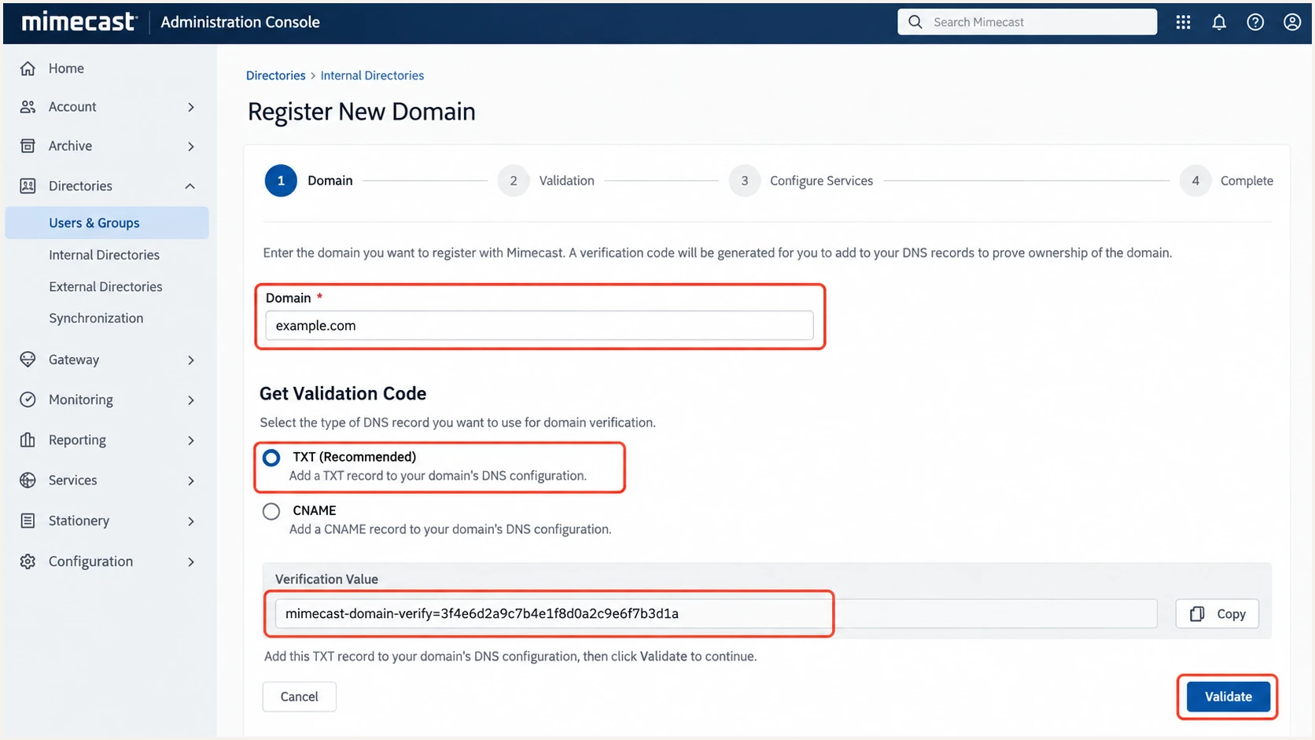Expand the Gateway menu chevron
The image size is (1315, 740).
point(191,360)
